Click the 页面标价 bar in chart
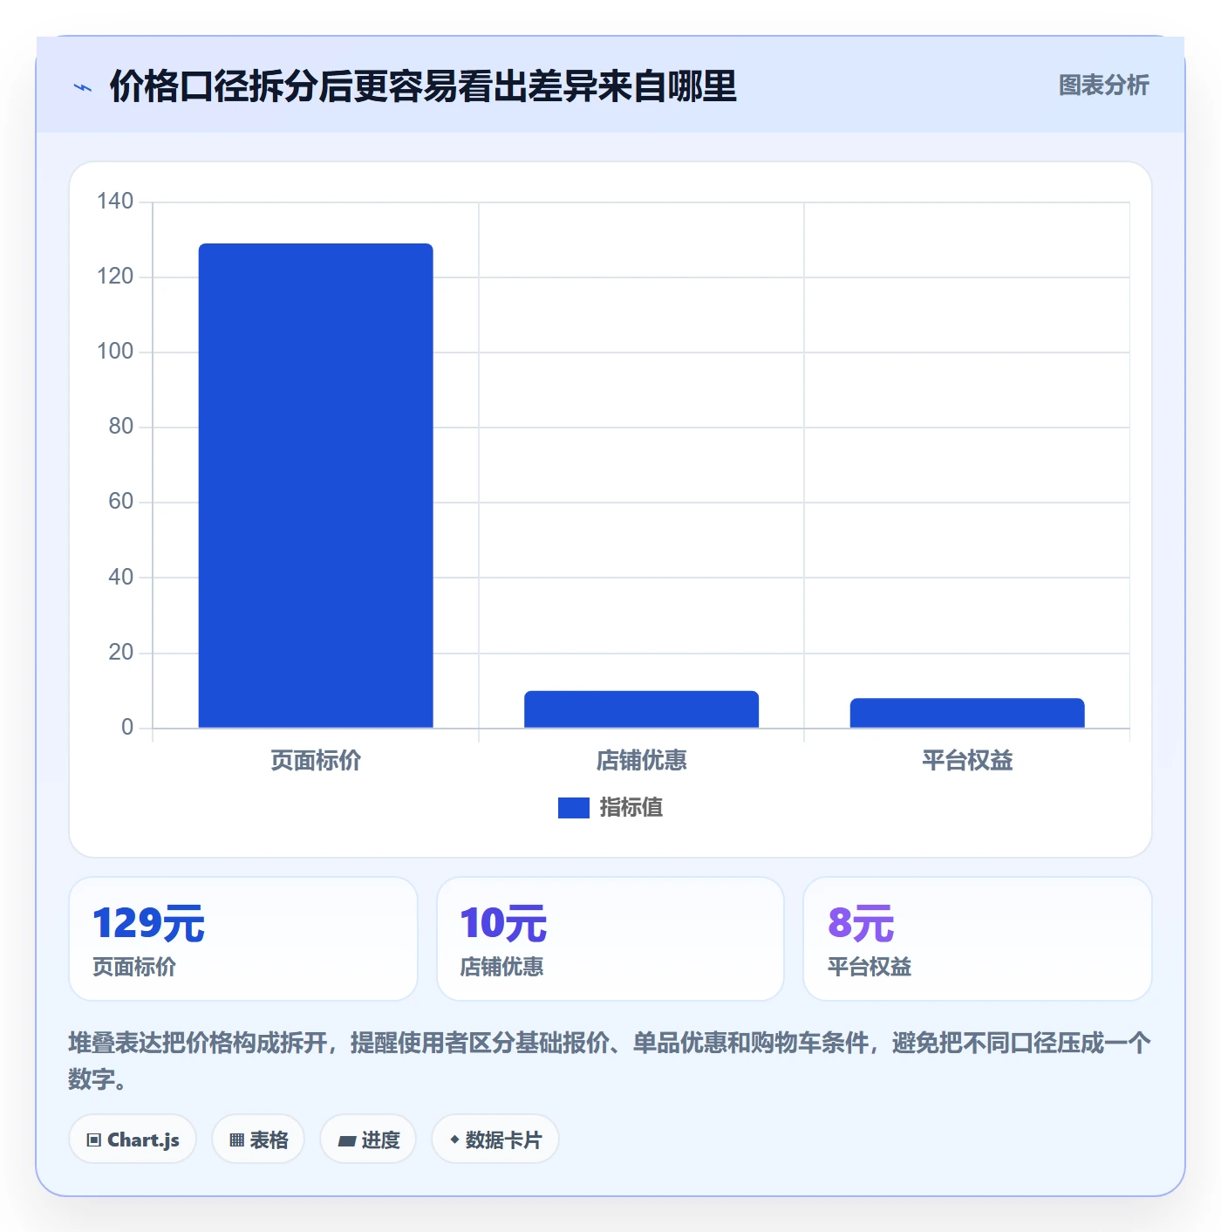 tap(316, 485)
